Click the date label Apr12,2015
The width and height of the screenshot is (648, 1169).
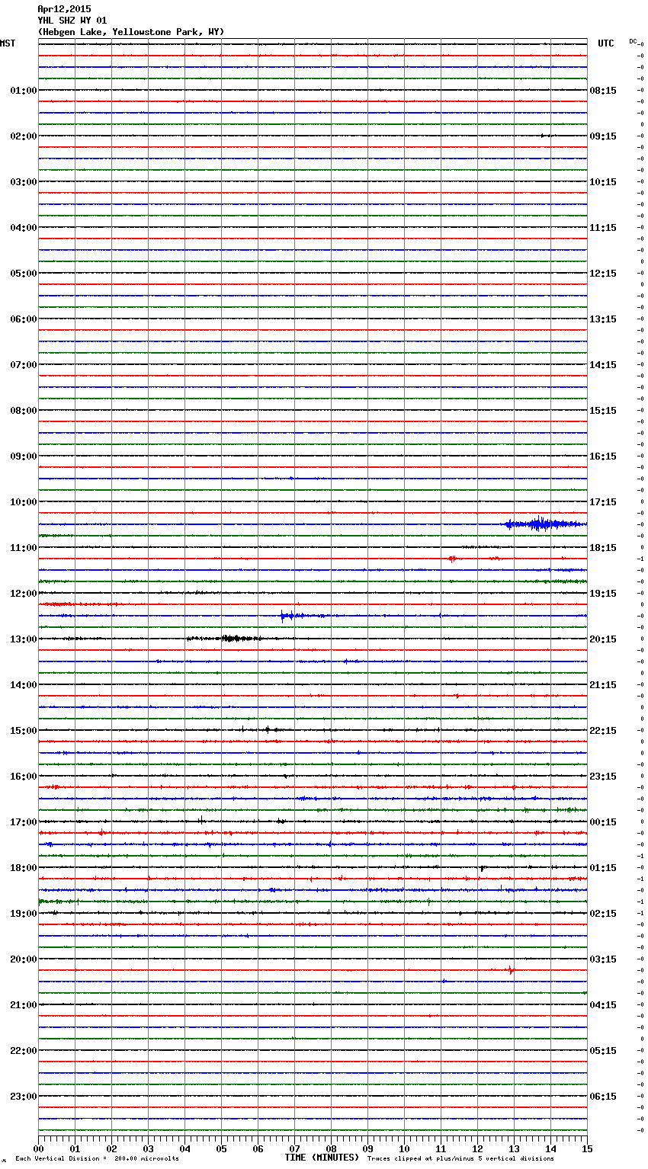(x=64, y=9)
